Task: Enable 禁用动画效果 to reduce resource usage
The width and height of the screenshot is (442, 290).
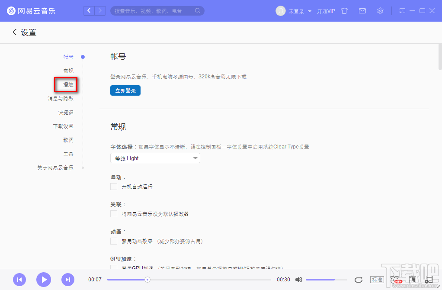Action: coord(113,241)
